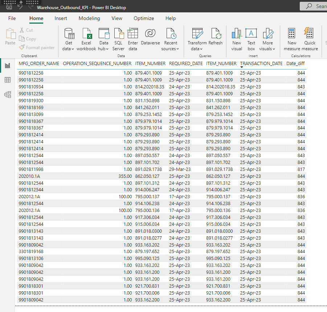Click the Copy icon

(22, 39)
